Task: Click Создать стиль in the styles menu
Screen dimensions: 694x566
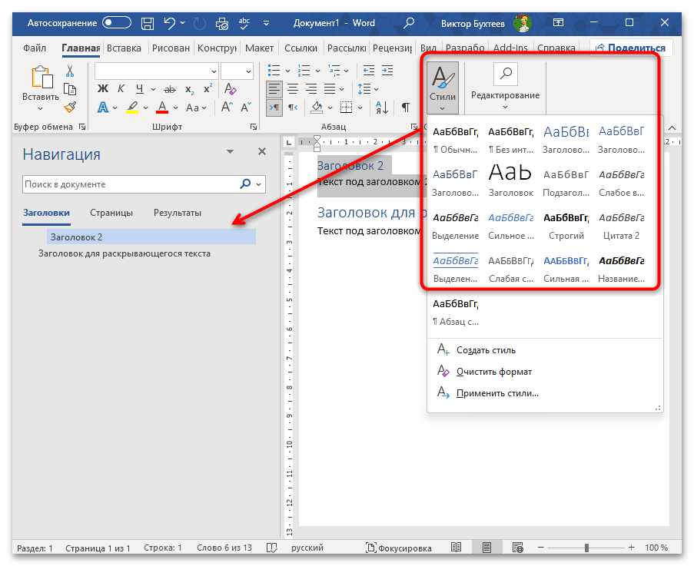Action: tap(486, 349)
